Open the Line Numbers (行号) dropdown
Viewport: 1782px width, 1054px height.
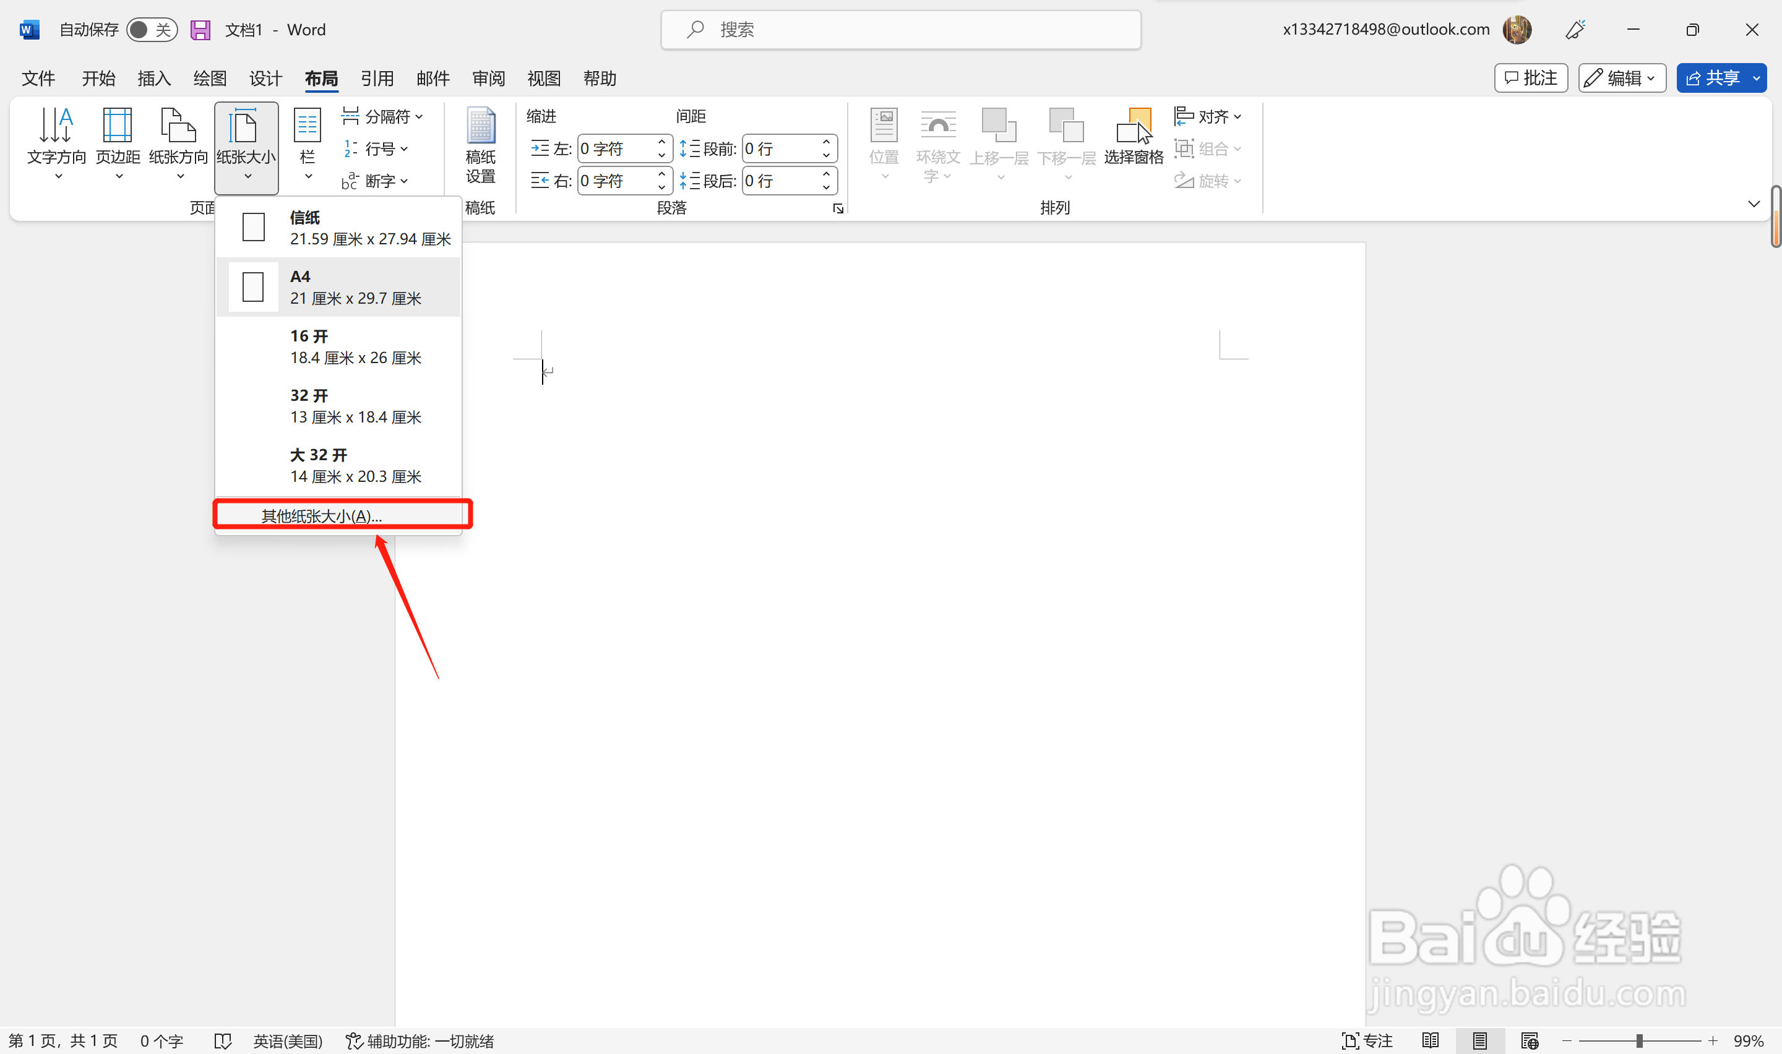tap(376, 148)
